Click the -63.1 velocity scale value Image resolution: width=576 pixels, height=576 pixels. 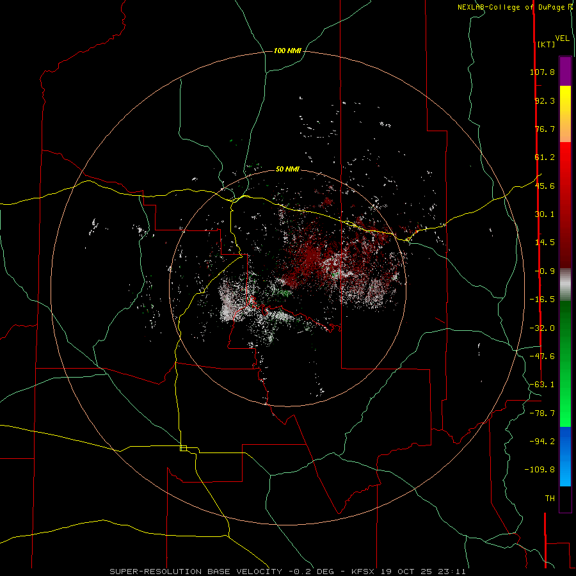(542, 385)
